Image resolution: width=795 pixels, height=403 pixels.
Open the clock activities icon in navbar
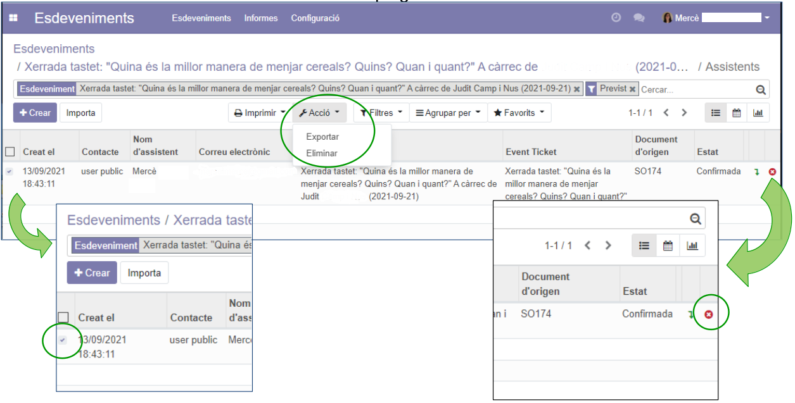616,18
